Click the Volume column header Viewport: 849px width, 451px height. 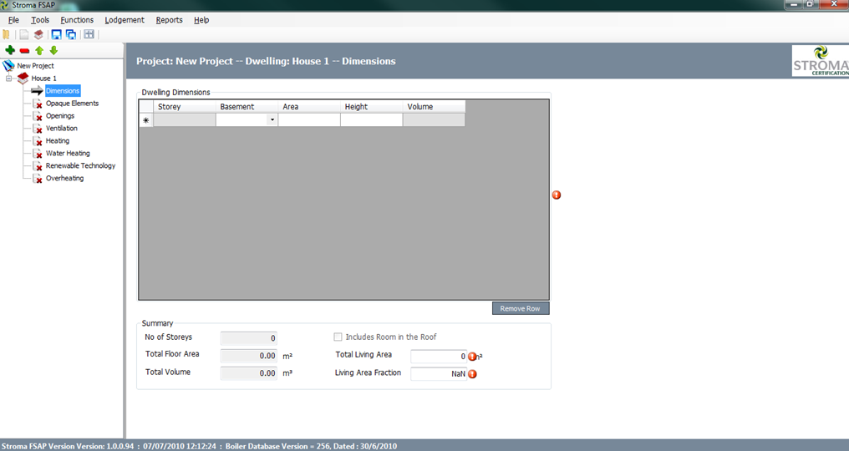pyautogui.click(x=434, y=107)
